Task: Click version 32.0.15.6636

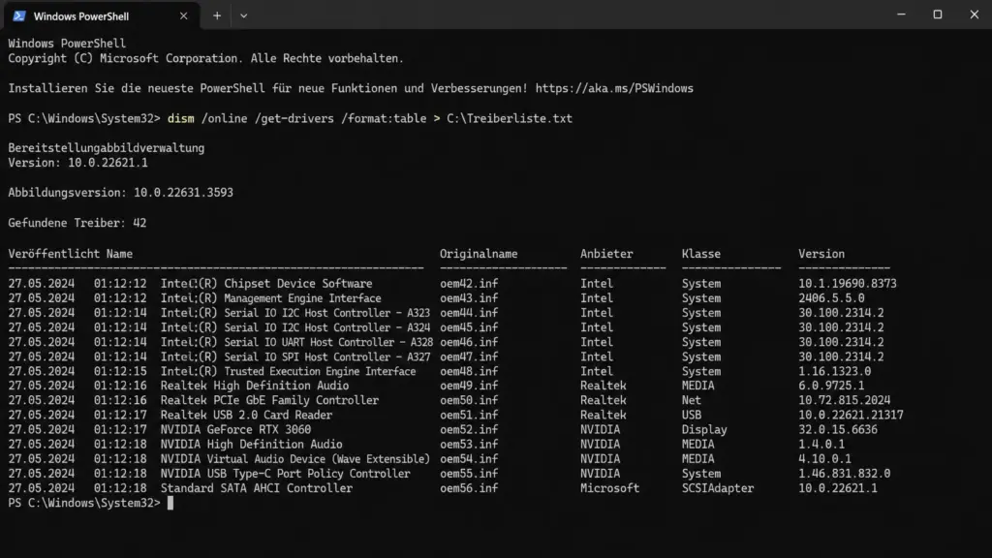Action: point(838,429)
